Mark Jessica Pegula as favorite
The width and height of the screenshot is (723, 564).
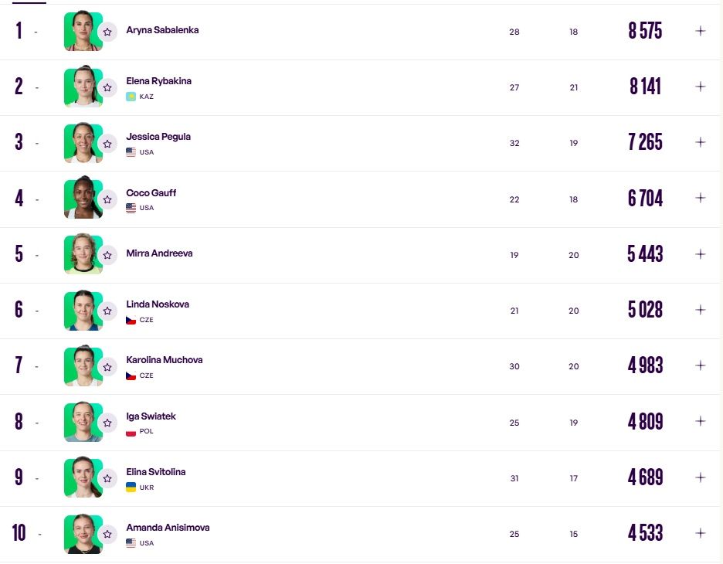tap(107, 144)
